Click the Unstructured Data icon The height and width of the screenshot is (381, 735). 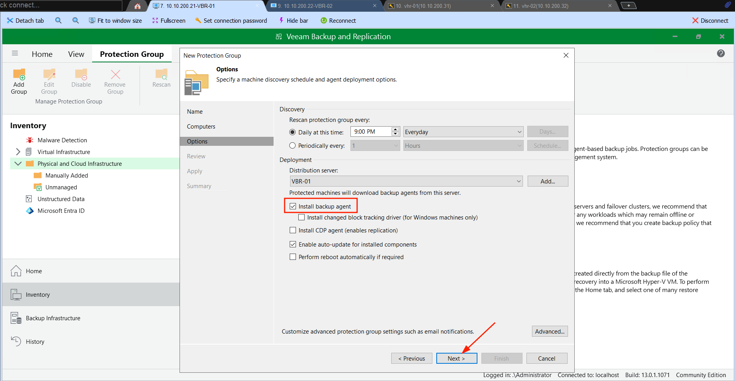(29, 199)
